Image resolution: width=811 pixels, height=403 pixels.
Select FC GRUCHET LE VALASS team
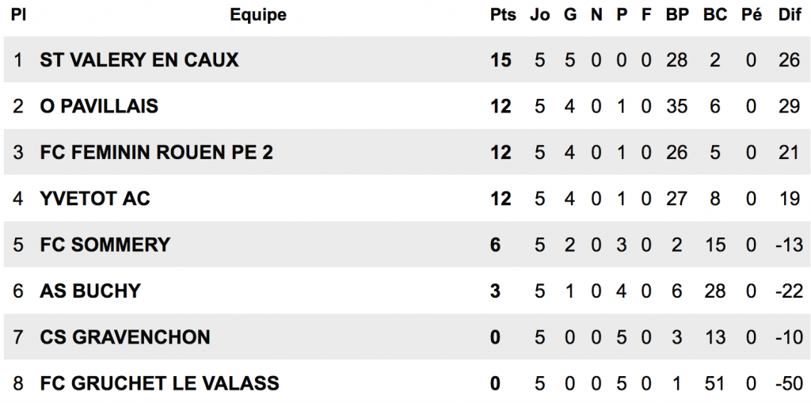159,383
